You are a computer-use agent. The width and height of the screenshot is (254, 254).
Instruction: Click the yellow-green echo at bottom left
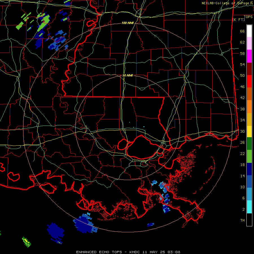click(x=27, y=242)
